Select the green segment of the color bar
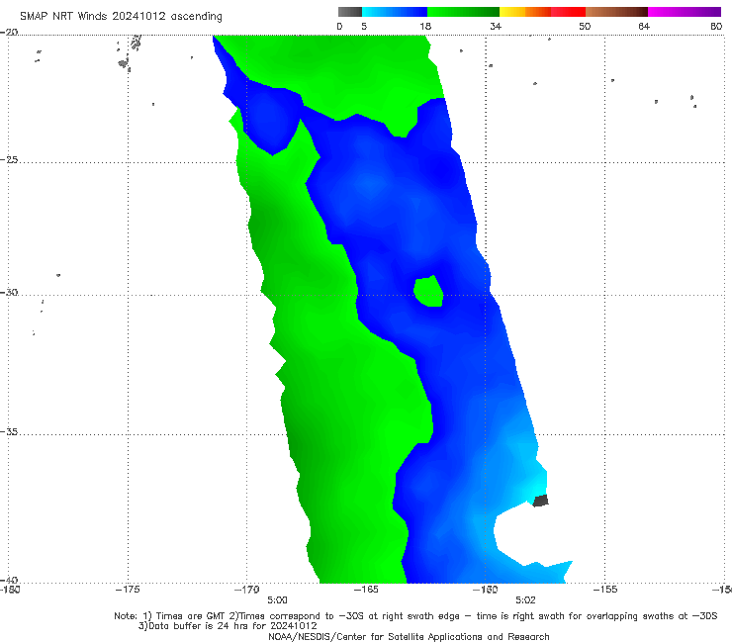The height and width of the screenshot is (643, 732). pos(463,12)
